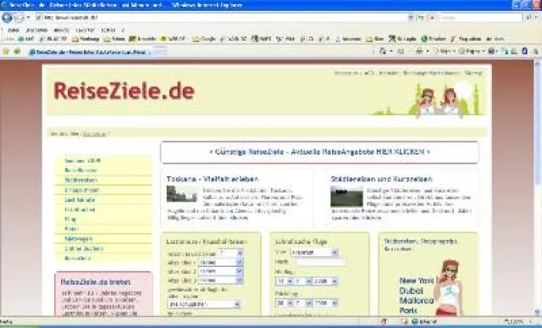Click the ReiseZiele.de logo

pyautogui.click(x=124, y=91)
